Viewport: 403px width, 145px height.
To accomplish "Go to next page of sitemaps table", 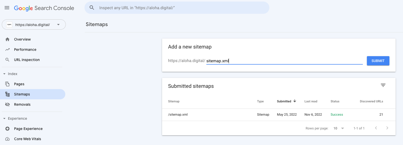I will [x=387, y=128].
